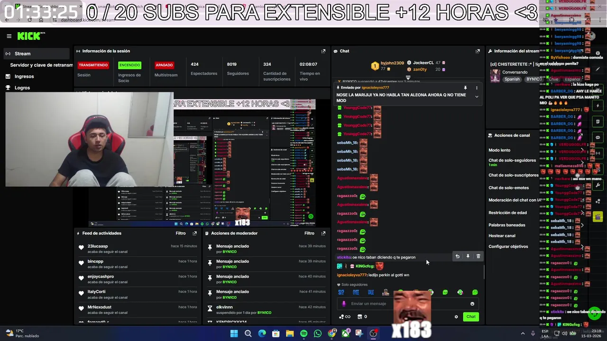Open the shop icon next to 0
This screenshot has height=341, width=607.
pyautogui.click(x=359, y=317)
